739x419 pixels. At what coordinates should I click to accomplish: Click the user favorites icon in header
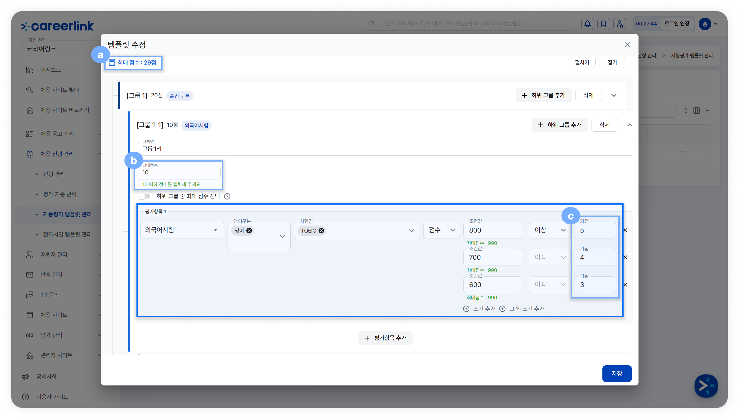pos(619,23)
